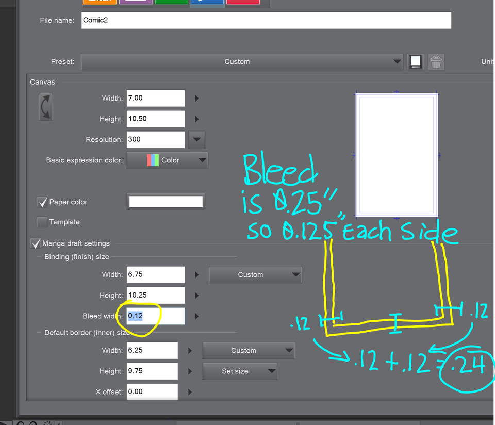The width and height of the screenshot is (495, 425).
Task: Open the Set size dropdown
Action: click(x=240, y=371)
